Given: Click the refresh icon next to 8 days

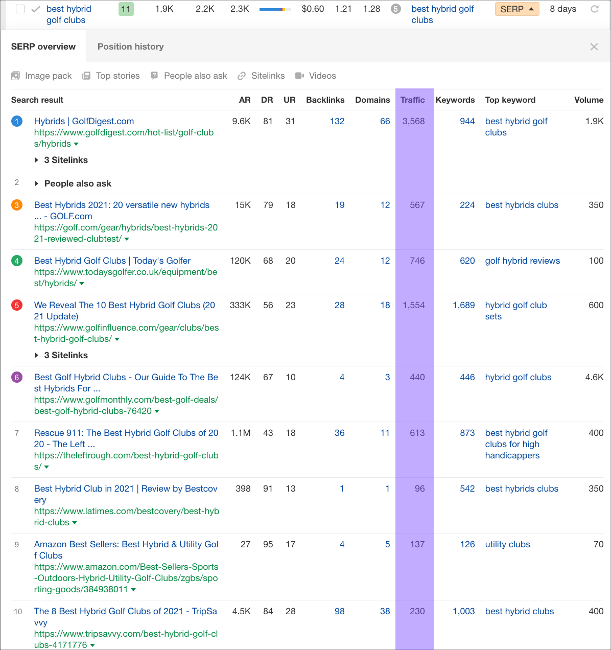Looking at the screenshot, I should tap(595, 9).
